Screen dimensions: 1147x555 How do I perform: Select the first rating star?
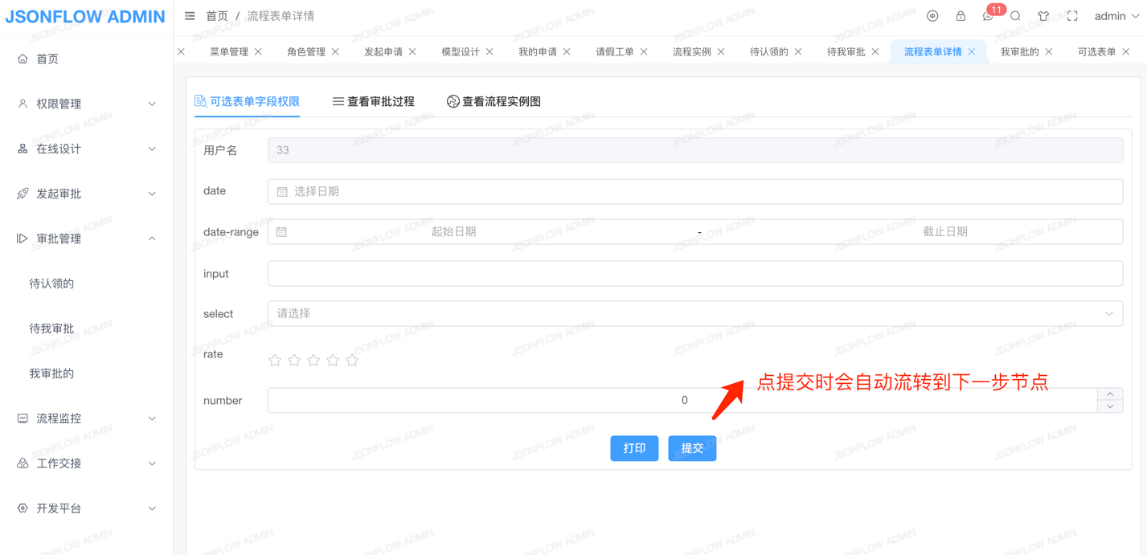tap(275, 361)
